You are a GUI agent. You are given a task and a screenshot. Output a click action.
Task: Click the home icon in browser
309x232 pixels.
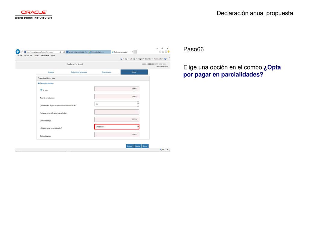point(160,52)
